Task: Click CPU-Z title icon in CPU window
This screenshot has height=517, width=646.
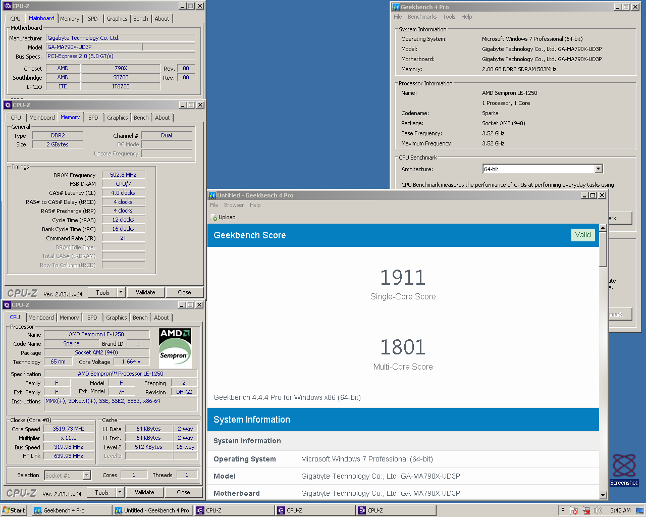Action: [x=7, y=305]
